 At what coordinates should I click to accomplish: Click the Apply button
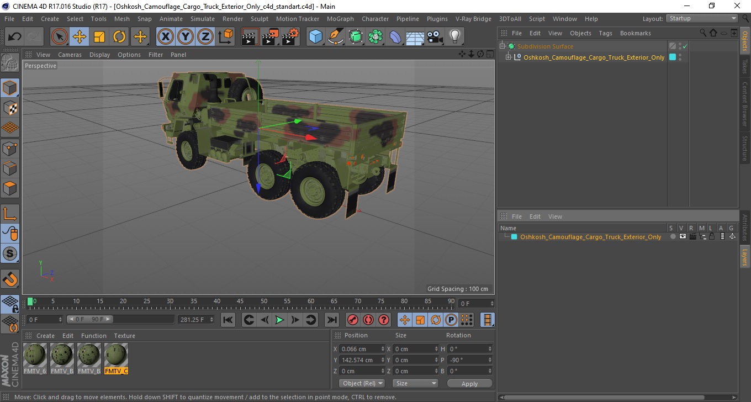point(469,383)
